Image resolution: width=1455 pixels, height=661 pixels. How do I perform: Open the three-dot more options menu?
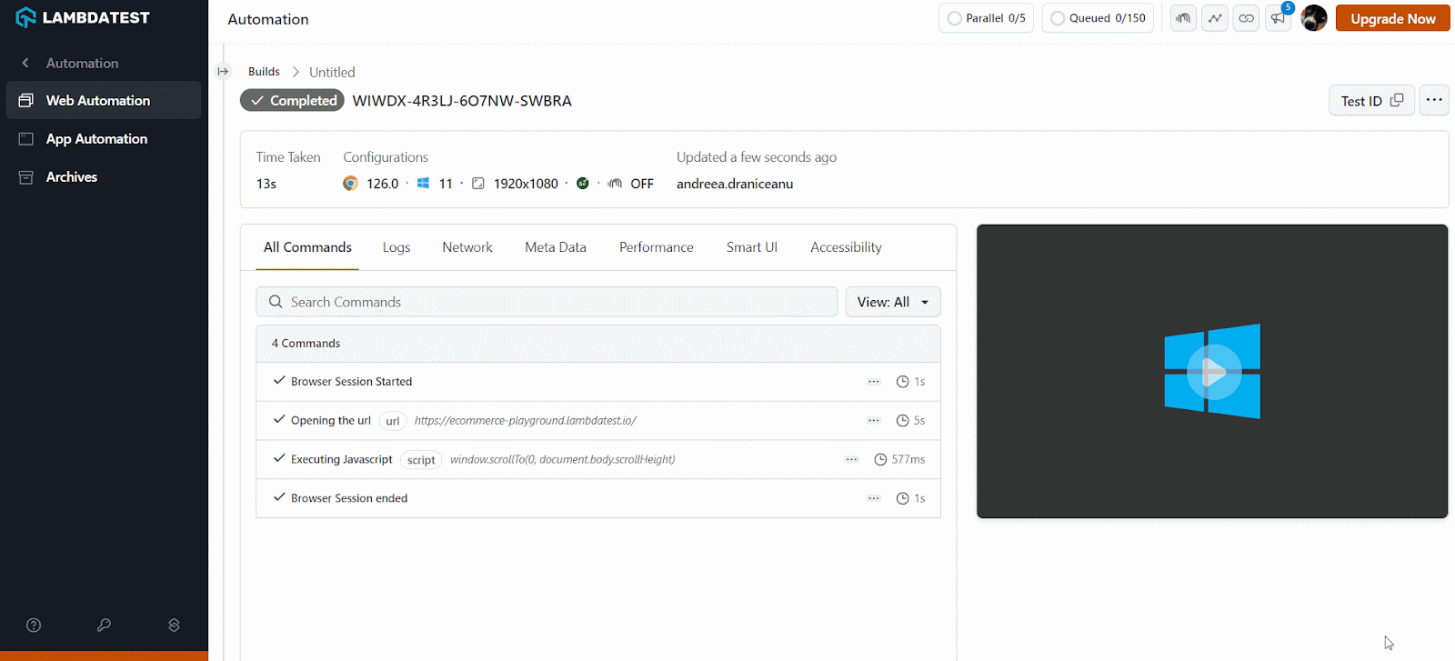coord(1434,100)
